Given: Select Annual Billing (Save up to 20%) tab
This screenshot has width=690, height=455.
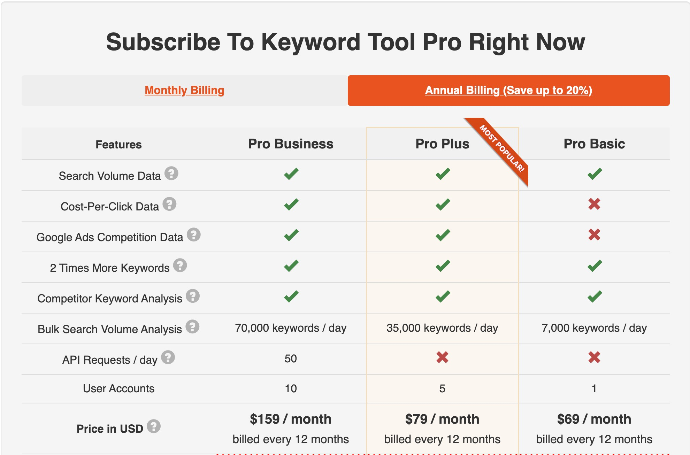Looking at the screenshot, I should tap(508, 90).
